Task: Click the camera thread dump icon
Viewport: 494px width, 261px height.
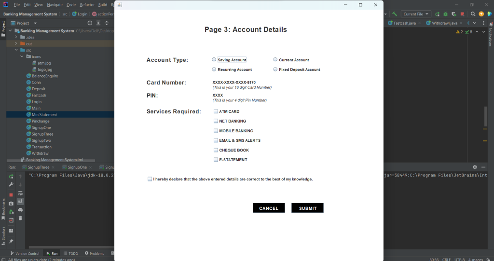Action: [11, 204]
